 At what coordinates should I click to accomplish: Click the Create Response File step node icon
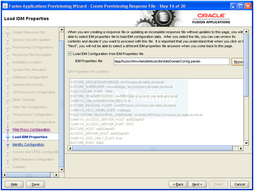8,33
